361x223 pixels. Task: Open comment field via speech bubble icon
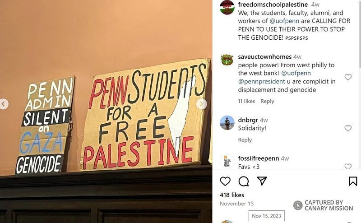(x=244, y=181)
